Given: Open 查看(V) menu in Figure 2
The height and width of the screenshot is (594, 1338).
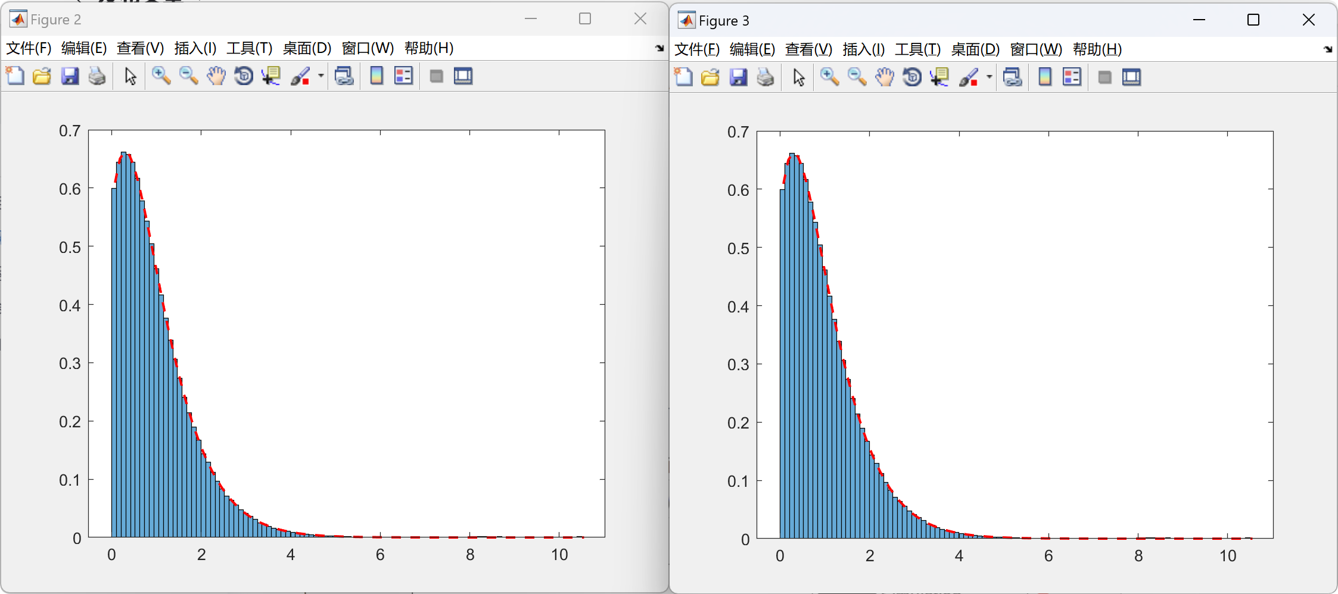Looking at the screenshot, I should [140, 48].
